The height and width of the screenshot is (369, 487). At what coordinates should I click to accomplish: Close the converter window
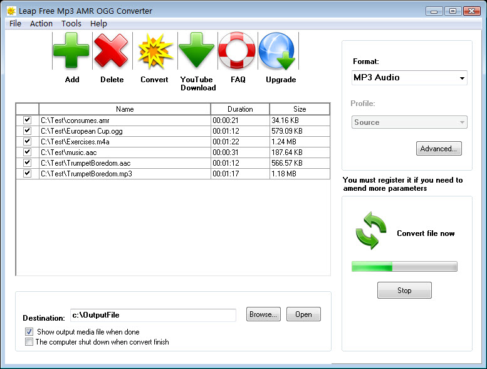[x=471, y=11]
